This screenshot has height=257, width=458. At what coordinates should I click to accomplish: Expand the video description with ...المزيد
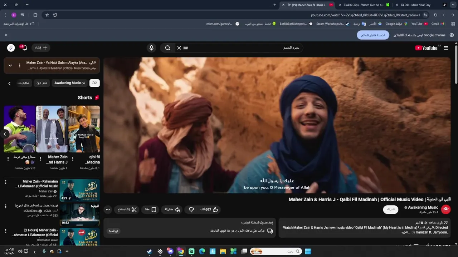click(x=405, y=232)
